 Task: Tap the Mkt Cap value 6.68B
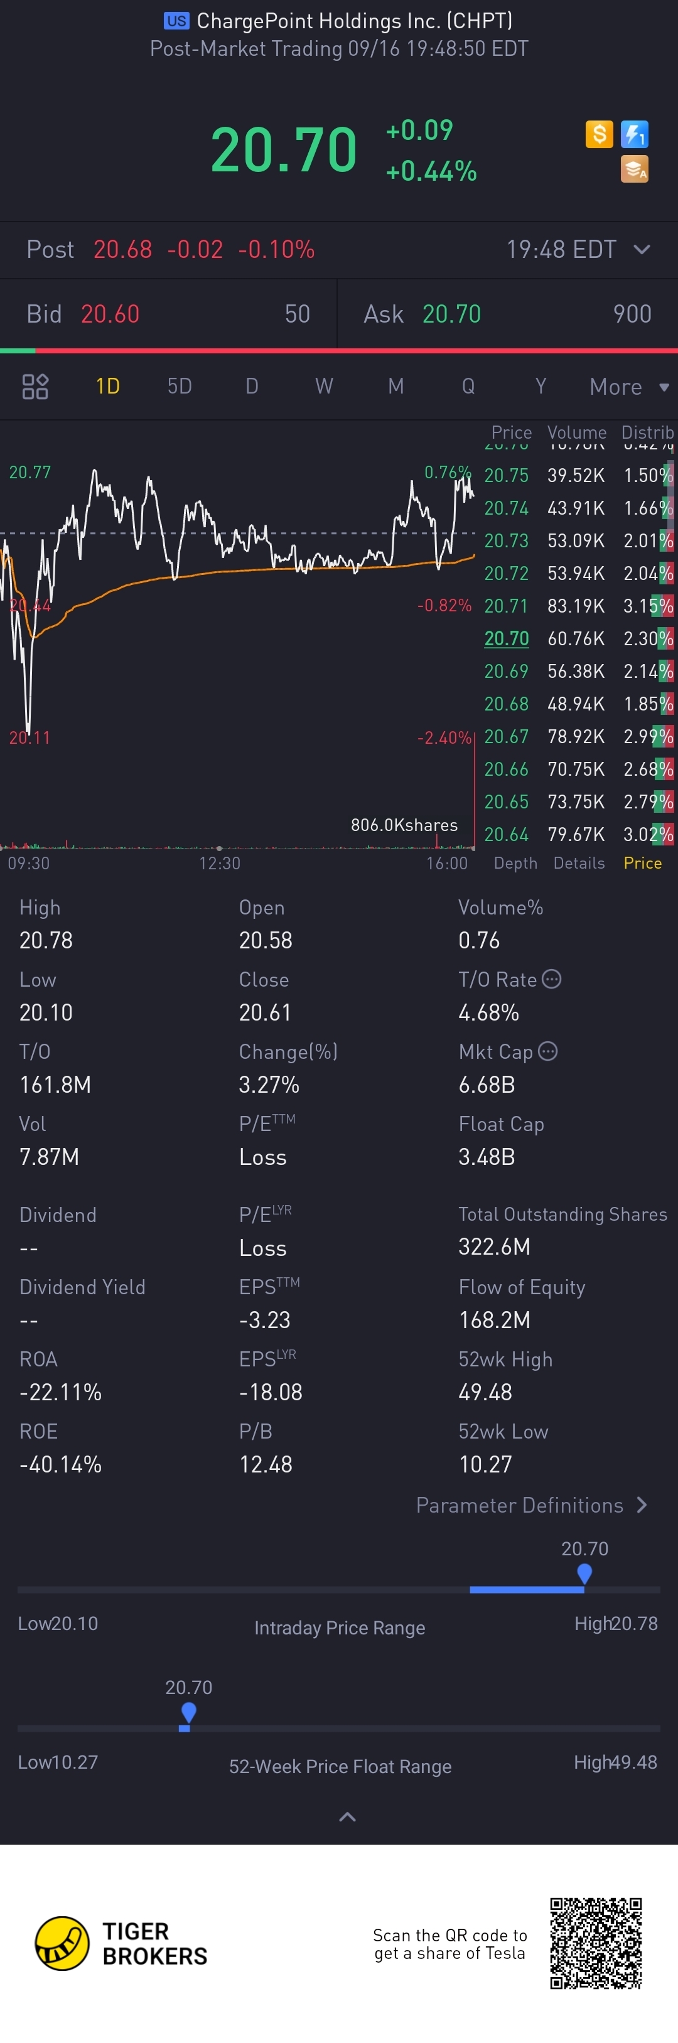point(487,1085)
